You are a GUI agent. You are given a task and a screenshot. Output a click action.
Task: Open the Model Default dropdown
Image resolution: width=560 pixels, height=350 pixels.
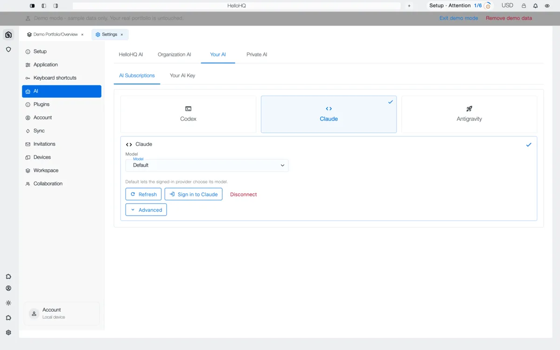click(x=207, y=165)
